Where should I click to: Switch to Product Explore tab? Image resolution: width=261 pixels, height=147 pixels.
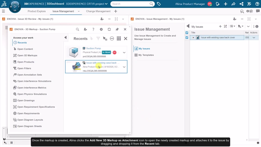37,11
